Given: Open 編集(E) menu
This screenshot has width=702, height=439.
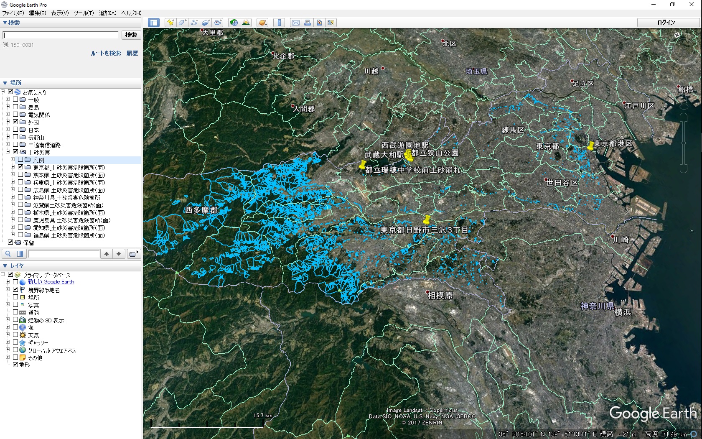Looking at the screenshot, I should click(38, 13).
